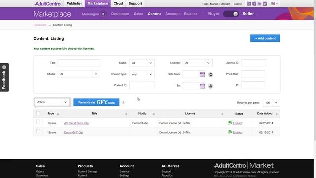316x178 pixels.
Task: Sort table by Type column
Action: coord(58,114)
